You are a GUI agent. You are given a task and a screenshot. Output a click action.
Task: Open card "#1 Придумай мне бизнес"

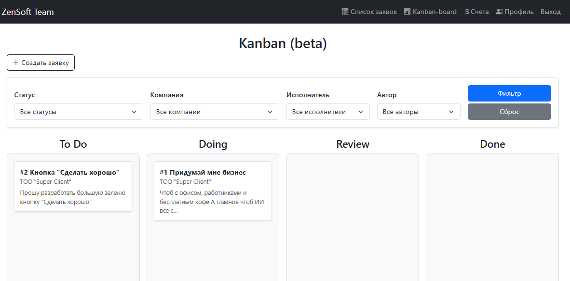pyautogui.click(x=213, y=191)
